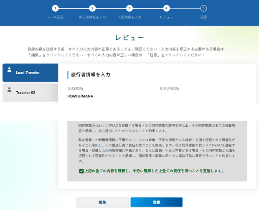Open the Traveler 02 tab
The width and height of the screenshot is (259, 211).
(x=30, y=93)
